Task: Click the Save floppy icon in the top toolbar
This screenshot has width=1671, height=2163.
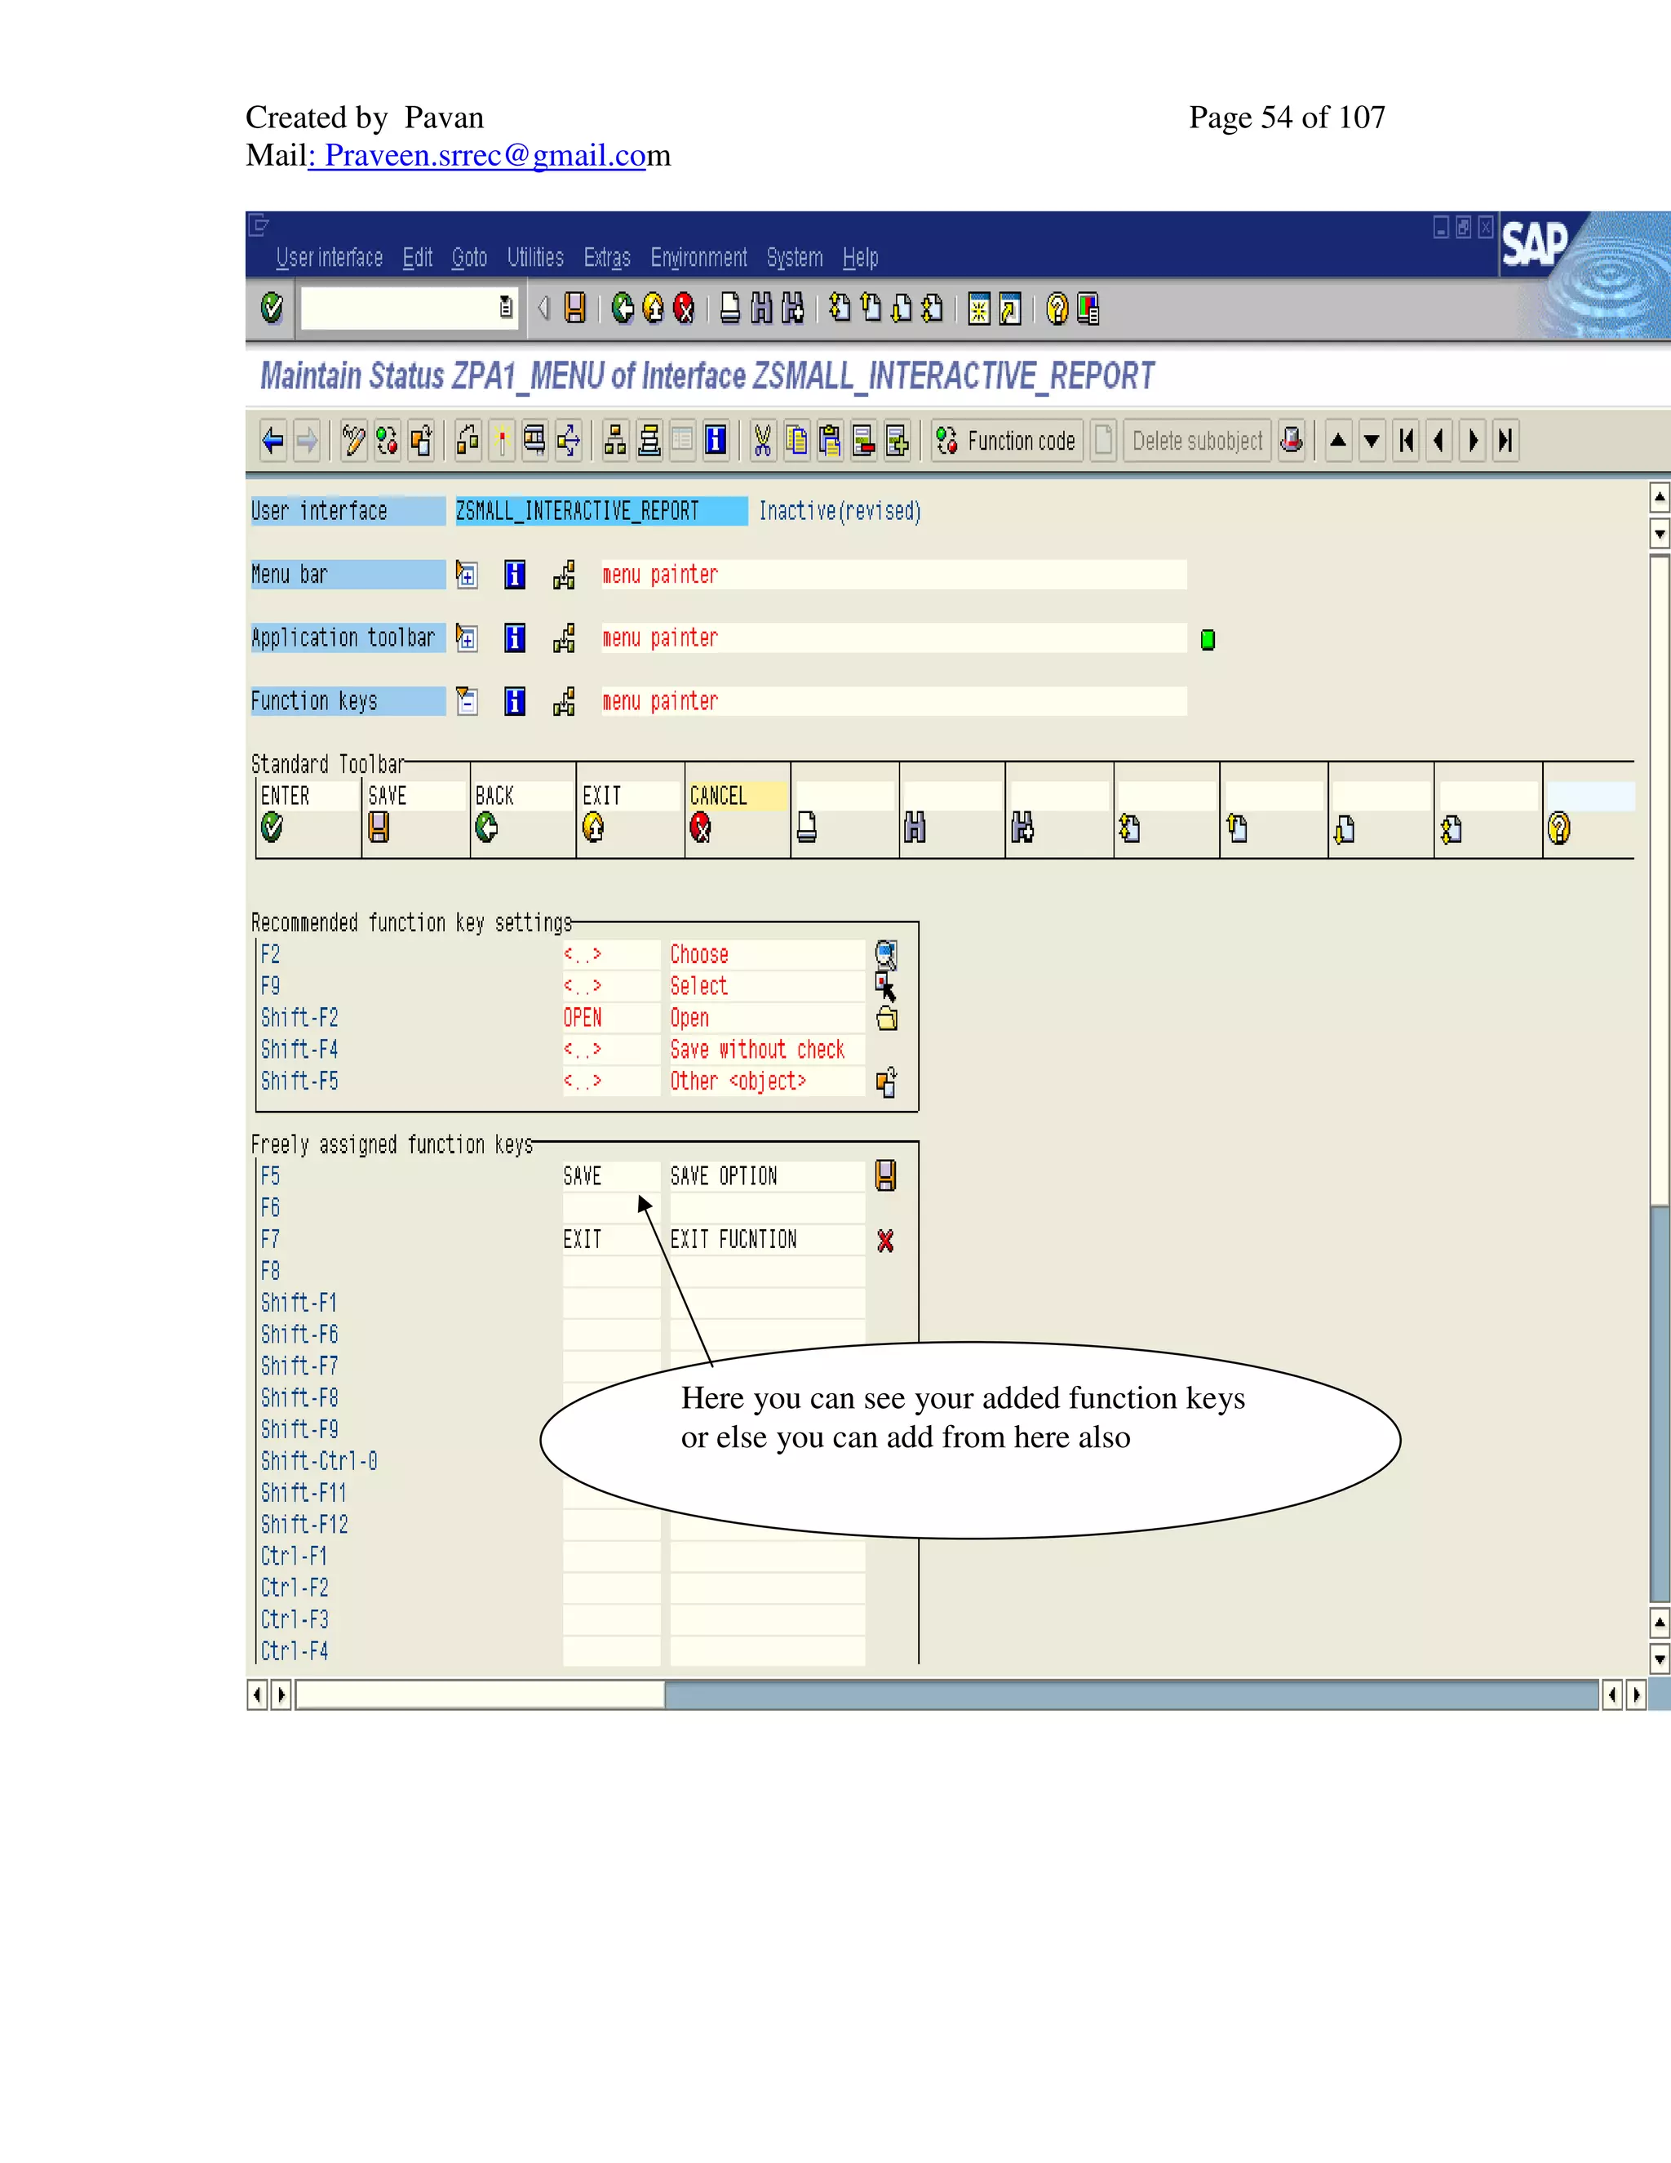Action: coord(575,308)
